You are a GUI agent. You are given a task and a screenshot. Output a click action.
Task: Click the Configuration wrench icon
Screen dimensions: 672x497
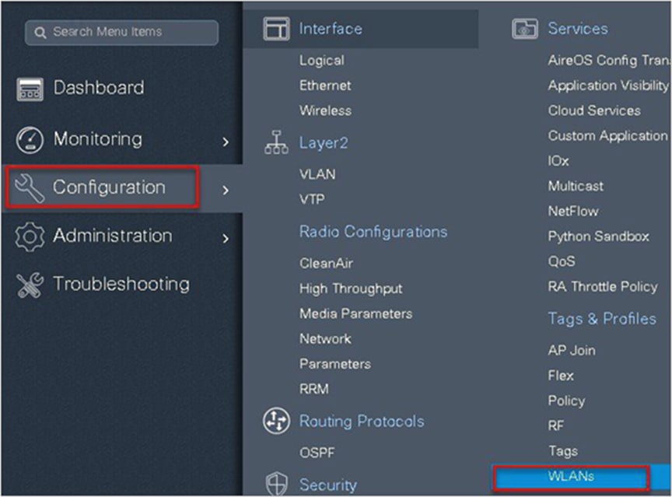click(x=30, y=188)
